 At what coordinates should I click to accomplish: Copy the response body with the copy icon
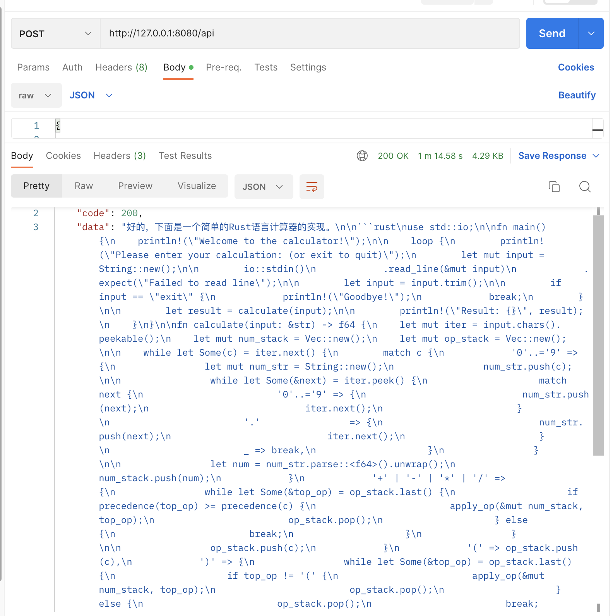[x=554, y=187]
